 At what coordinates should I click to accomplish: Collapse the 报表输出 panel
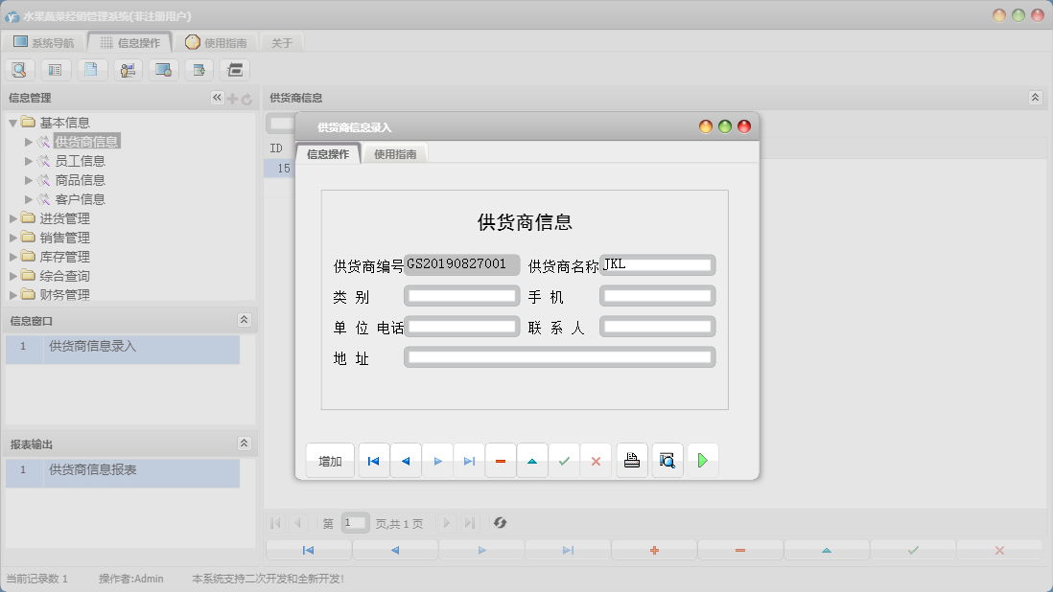tap(244, 444)
